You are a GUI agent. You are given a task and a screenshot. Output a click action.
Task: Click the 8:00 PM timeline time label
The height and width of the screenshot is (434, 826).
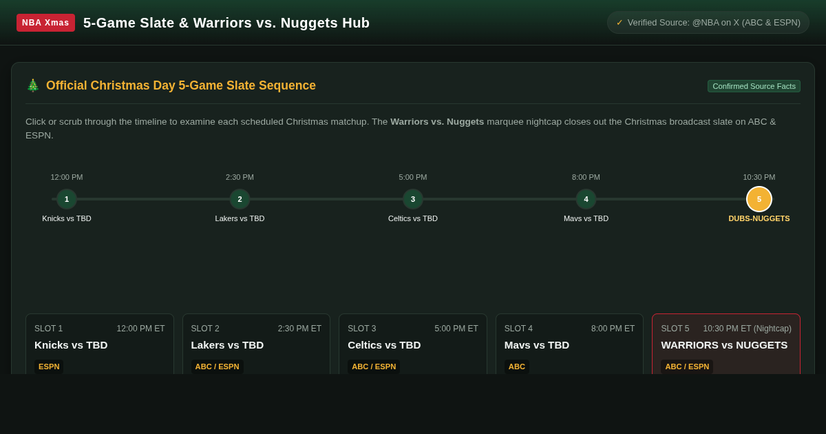pyautogui.click(x=586, y=177)
